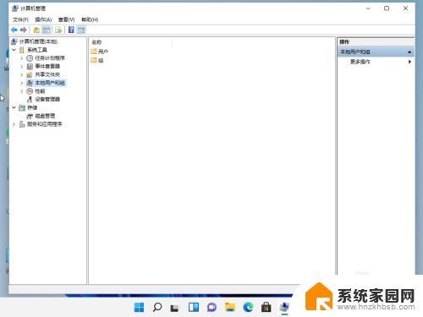Collapse the 本地用户和组 actions section
This screenshot has height=317, width=423.
pos(409,52)
